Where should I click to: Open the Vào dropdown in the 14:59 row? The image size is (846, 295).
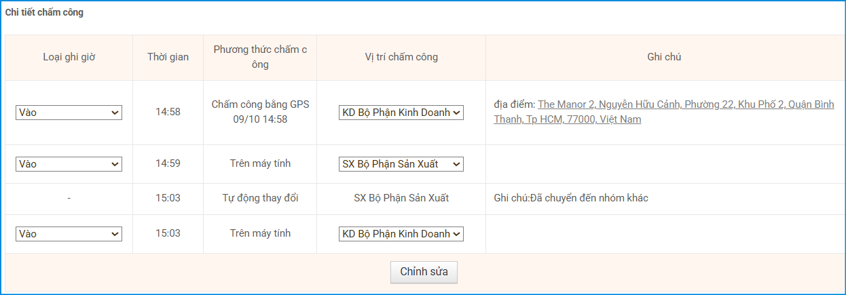click(x=69, y=164)
